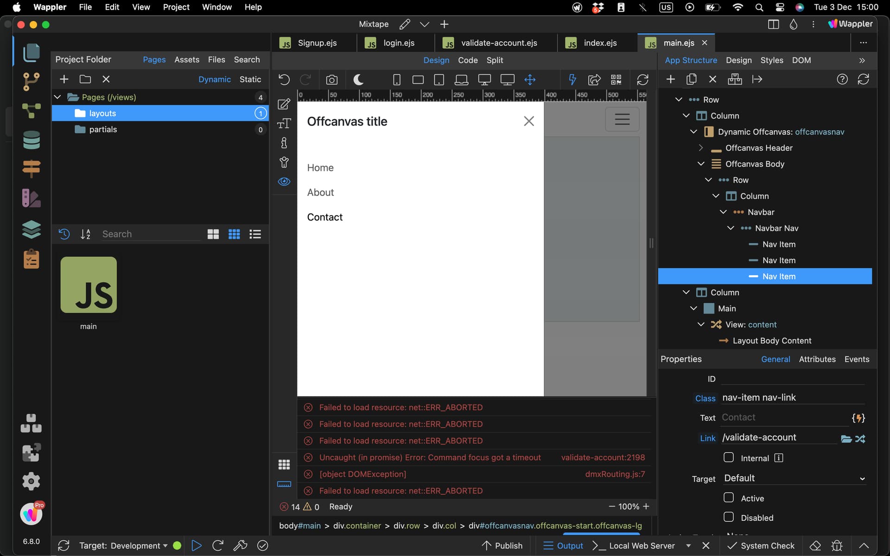Screen dimensions: 890x556
Task: Open Target: Development dropdown
Action: click(123, 546)
